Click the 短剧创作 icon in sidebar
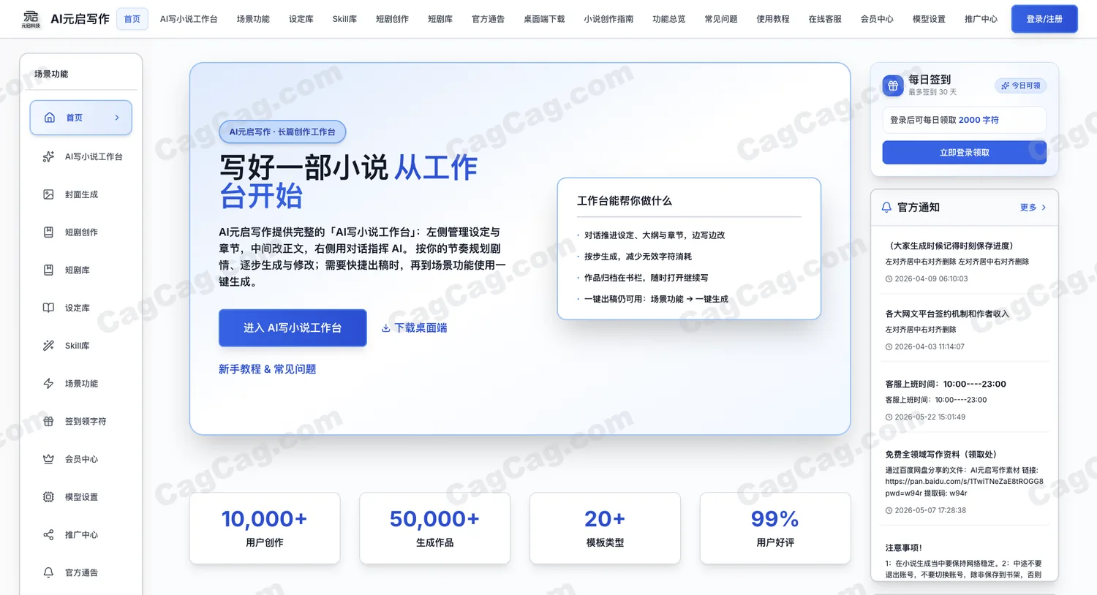 tap(48, 232)
